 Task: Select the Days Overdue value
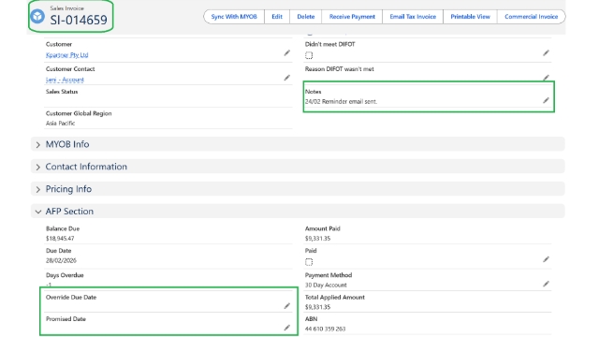[x=49, y=285]
